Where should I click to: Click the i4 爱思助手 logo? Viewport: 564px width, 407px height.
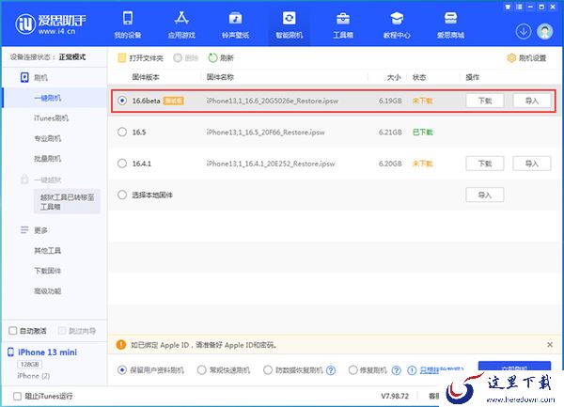click(x=51, y=24)
